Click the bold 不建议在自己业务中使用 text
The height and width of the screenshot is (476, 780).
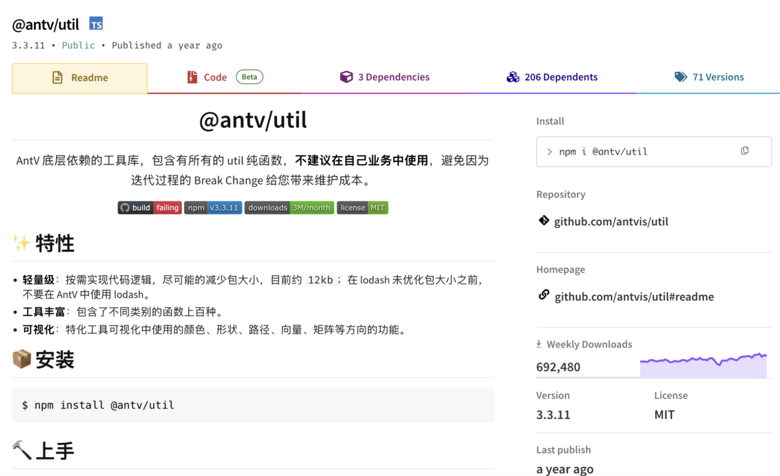[361, 160]
